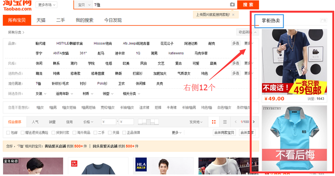Open the 我的搜索 tab
The width and height of the screenshot is (335, 176).
(85, 20)
